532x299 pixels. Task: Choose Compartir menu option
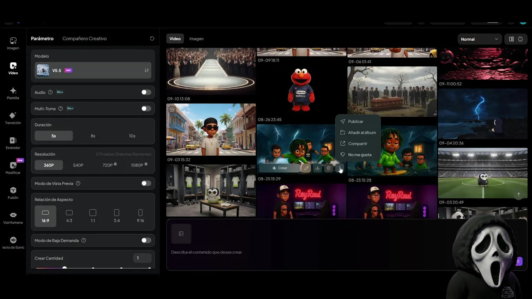(358, 144)
